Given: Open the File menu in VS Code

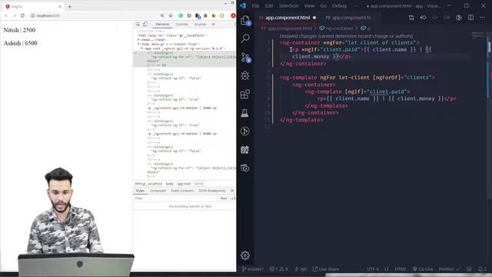Looking at the screenshot, I should coord(255,6).
